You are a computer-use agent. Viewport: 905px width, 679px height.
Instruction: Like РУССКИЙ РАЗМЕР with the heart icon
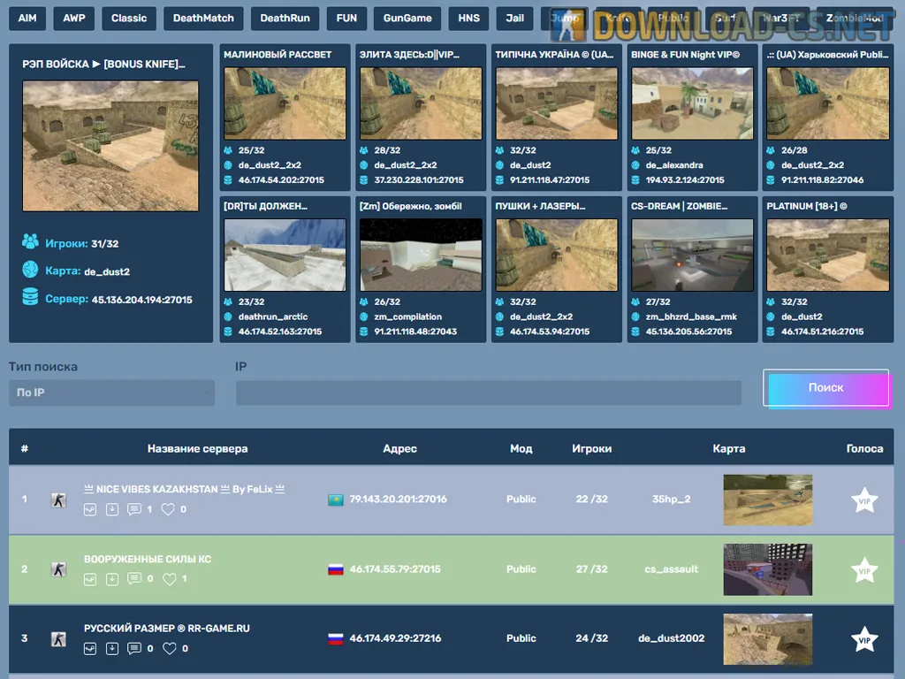pyautogui.click(x=169, y=648)
